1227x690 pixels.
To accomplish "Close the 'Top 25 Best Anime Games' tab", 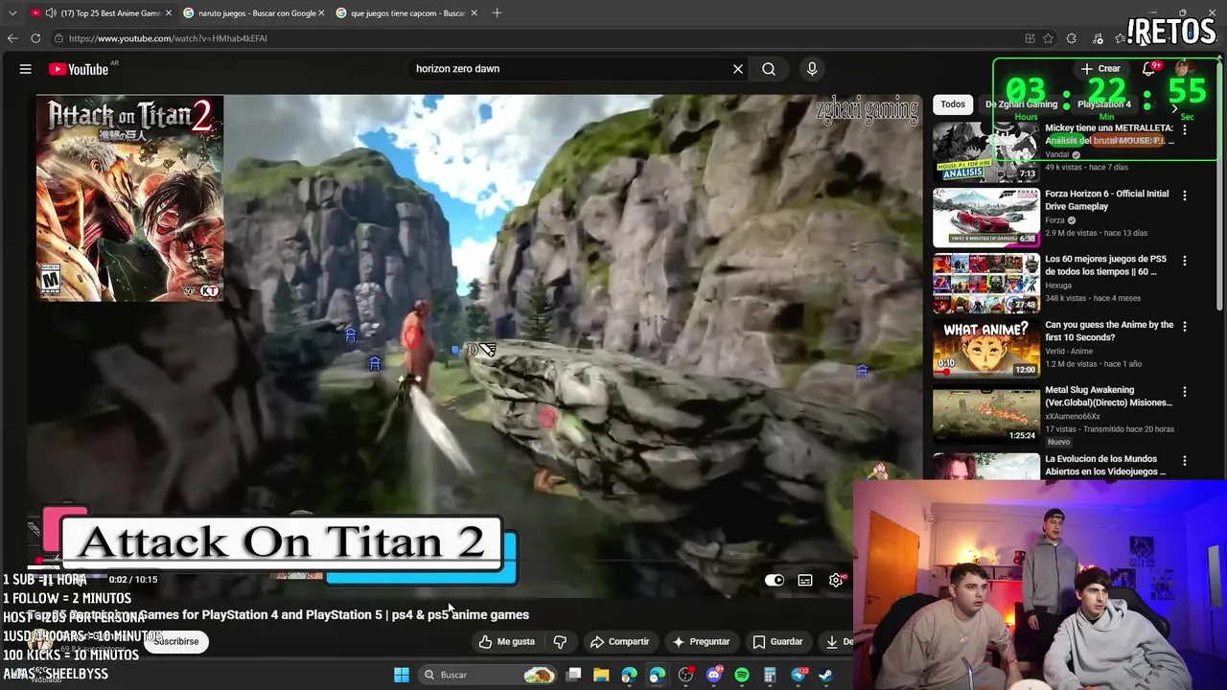I will click(169, 13).
